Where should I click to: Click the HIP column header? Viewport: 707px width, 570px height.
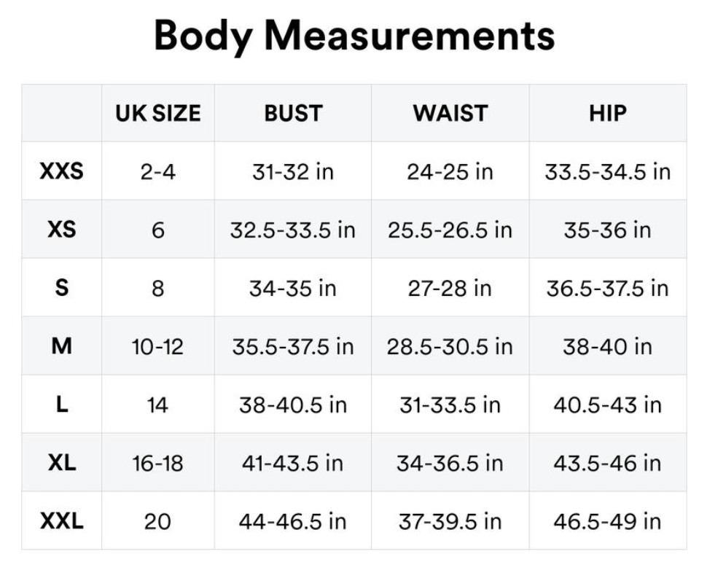pyautogui.click(x=607, y=113)
